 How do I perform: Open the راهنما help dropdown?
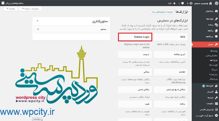point(11,9)
